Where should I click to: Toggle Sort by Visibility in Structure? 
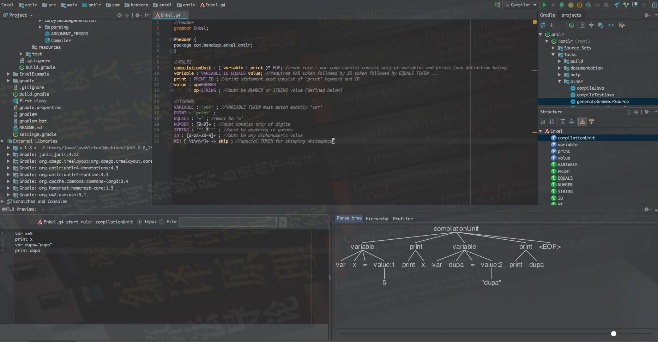[x=543, y=122]
